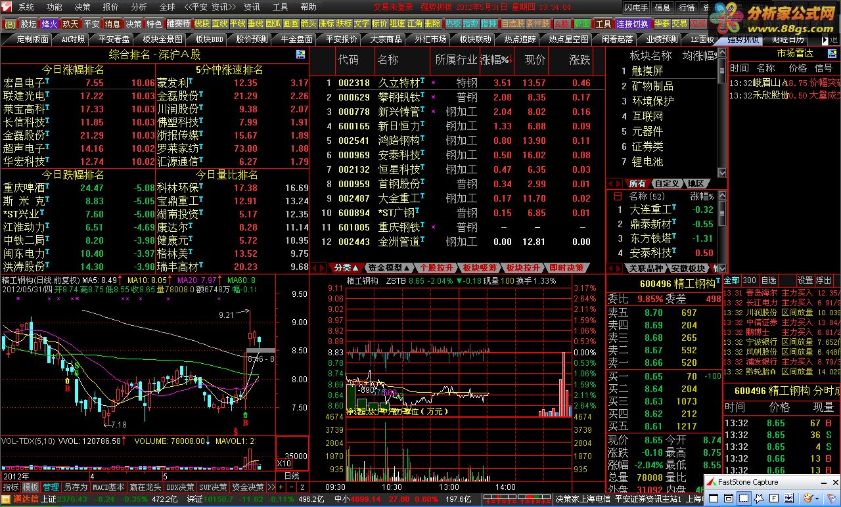Image resolution: width=841 pixels, height=507 pixels.
Task: Click the 玖天 toolbar button
Action: pyautogui.click(x=70, y=23)
